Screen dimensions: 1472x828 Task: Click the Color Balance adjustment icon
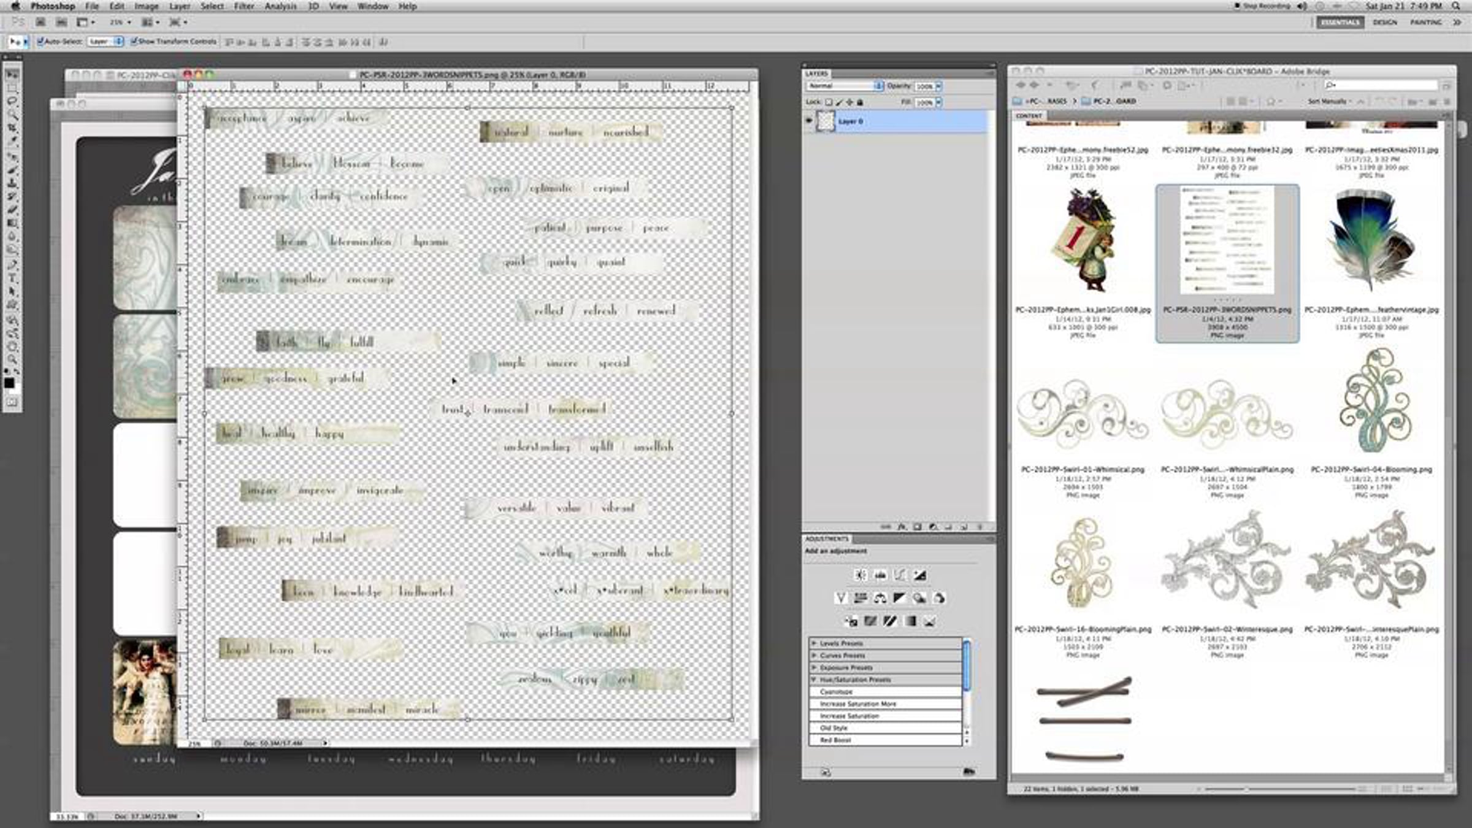coord(880,598)
